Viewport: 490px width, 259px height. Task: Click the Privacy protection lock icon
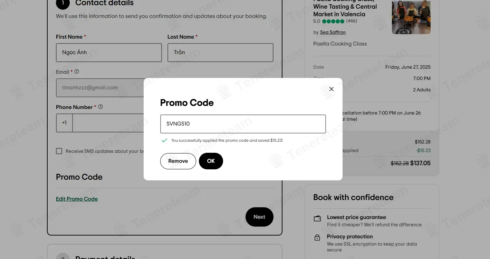pos(317,238)
